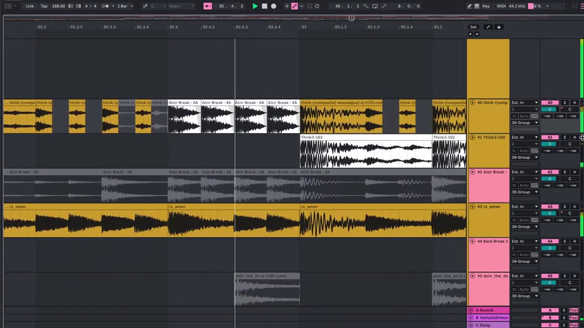Viewport: 584px width, 328px height.
Task: Stop playback with the square Stop button
Action: (264, 6)
